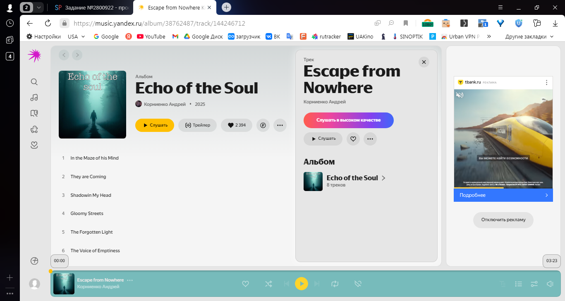This screenshot has width=565, height=301.
Task: Open the YouTube bookmark
Action: tap(151, 36)
